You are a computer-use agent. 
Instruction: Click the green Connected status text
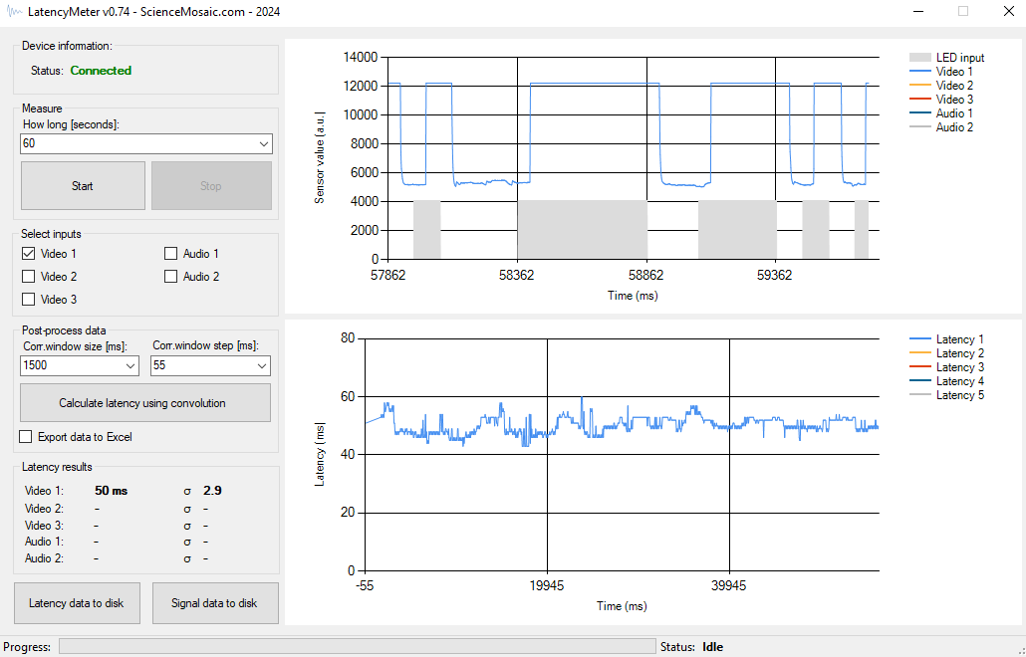[101, 71]
